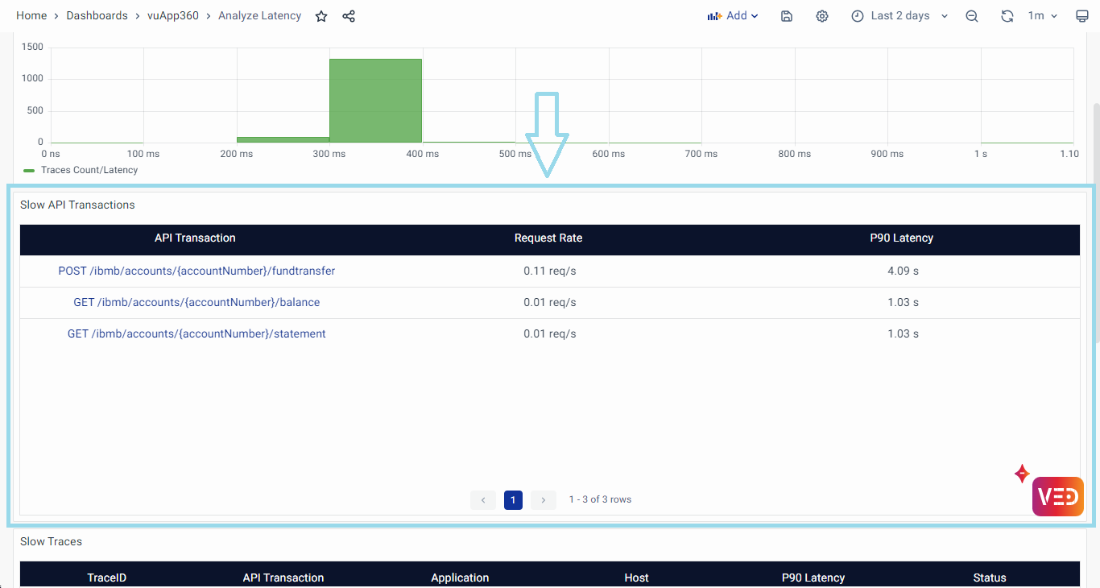Open the GET balance API transaction
The image size is (1100, 588).
[196, 303]
